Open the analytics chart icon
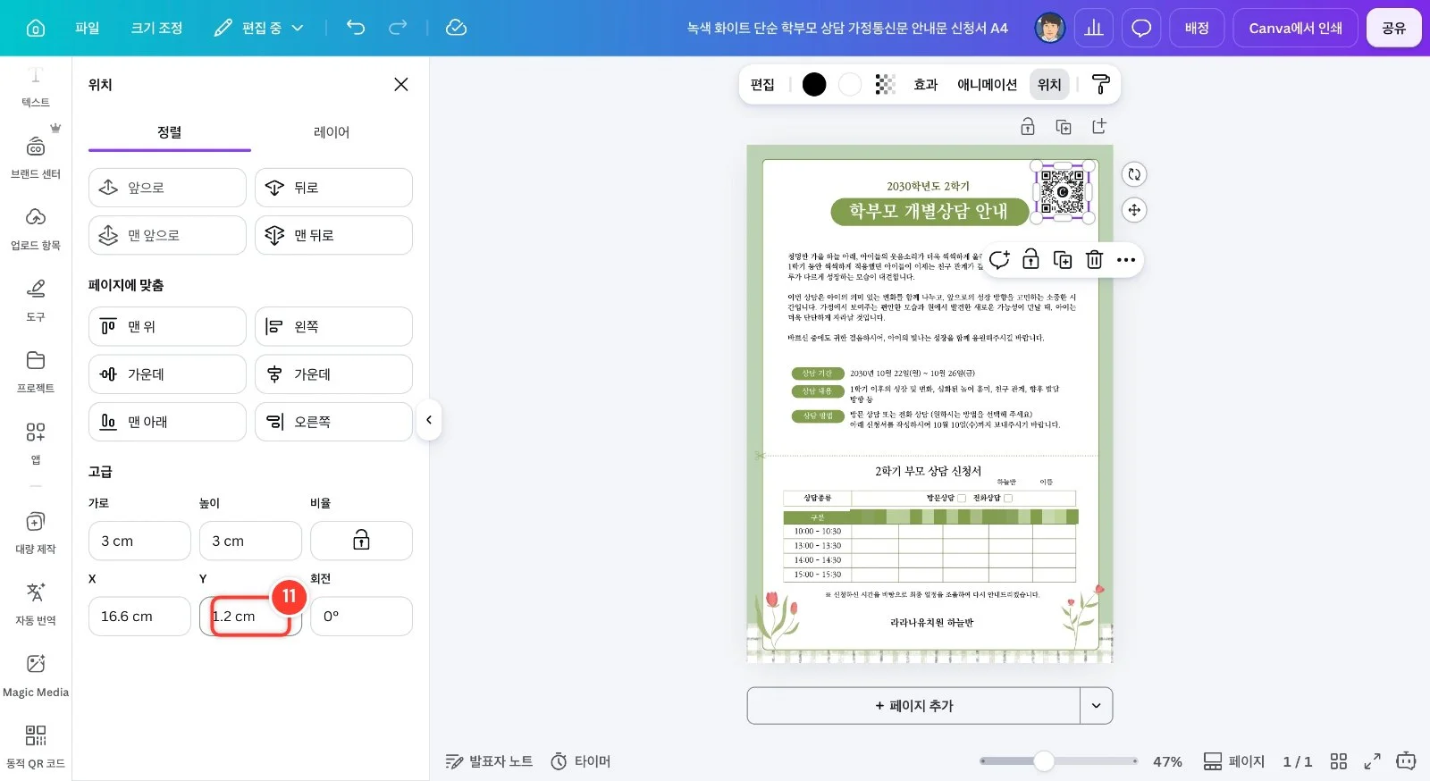This screenshot has height=781, width=1430. click(1094, 28)
